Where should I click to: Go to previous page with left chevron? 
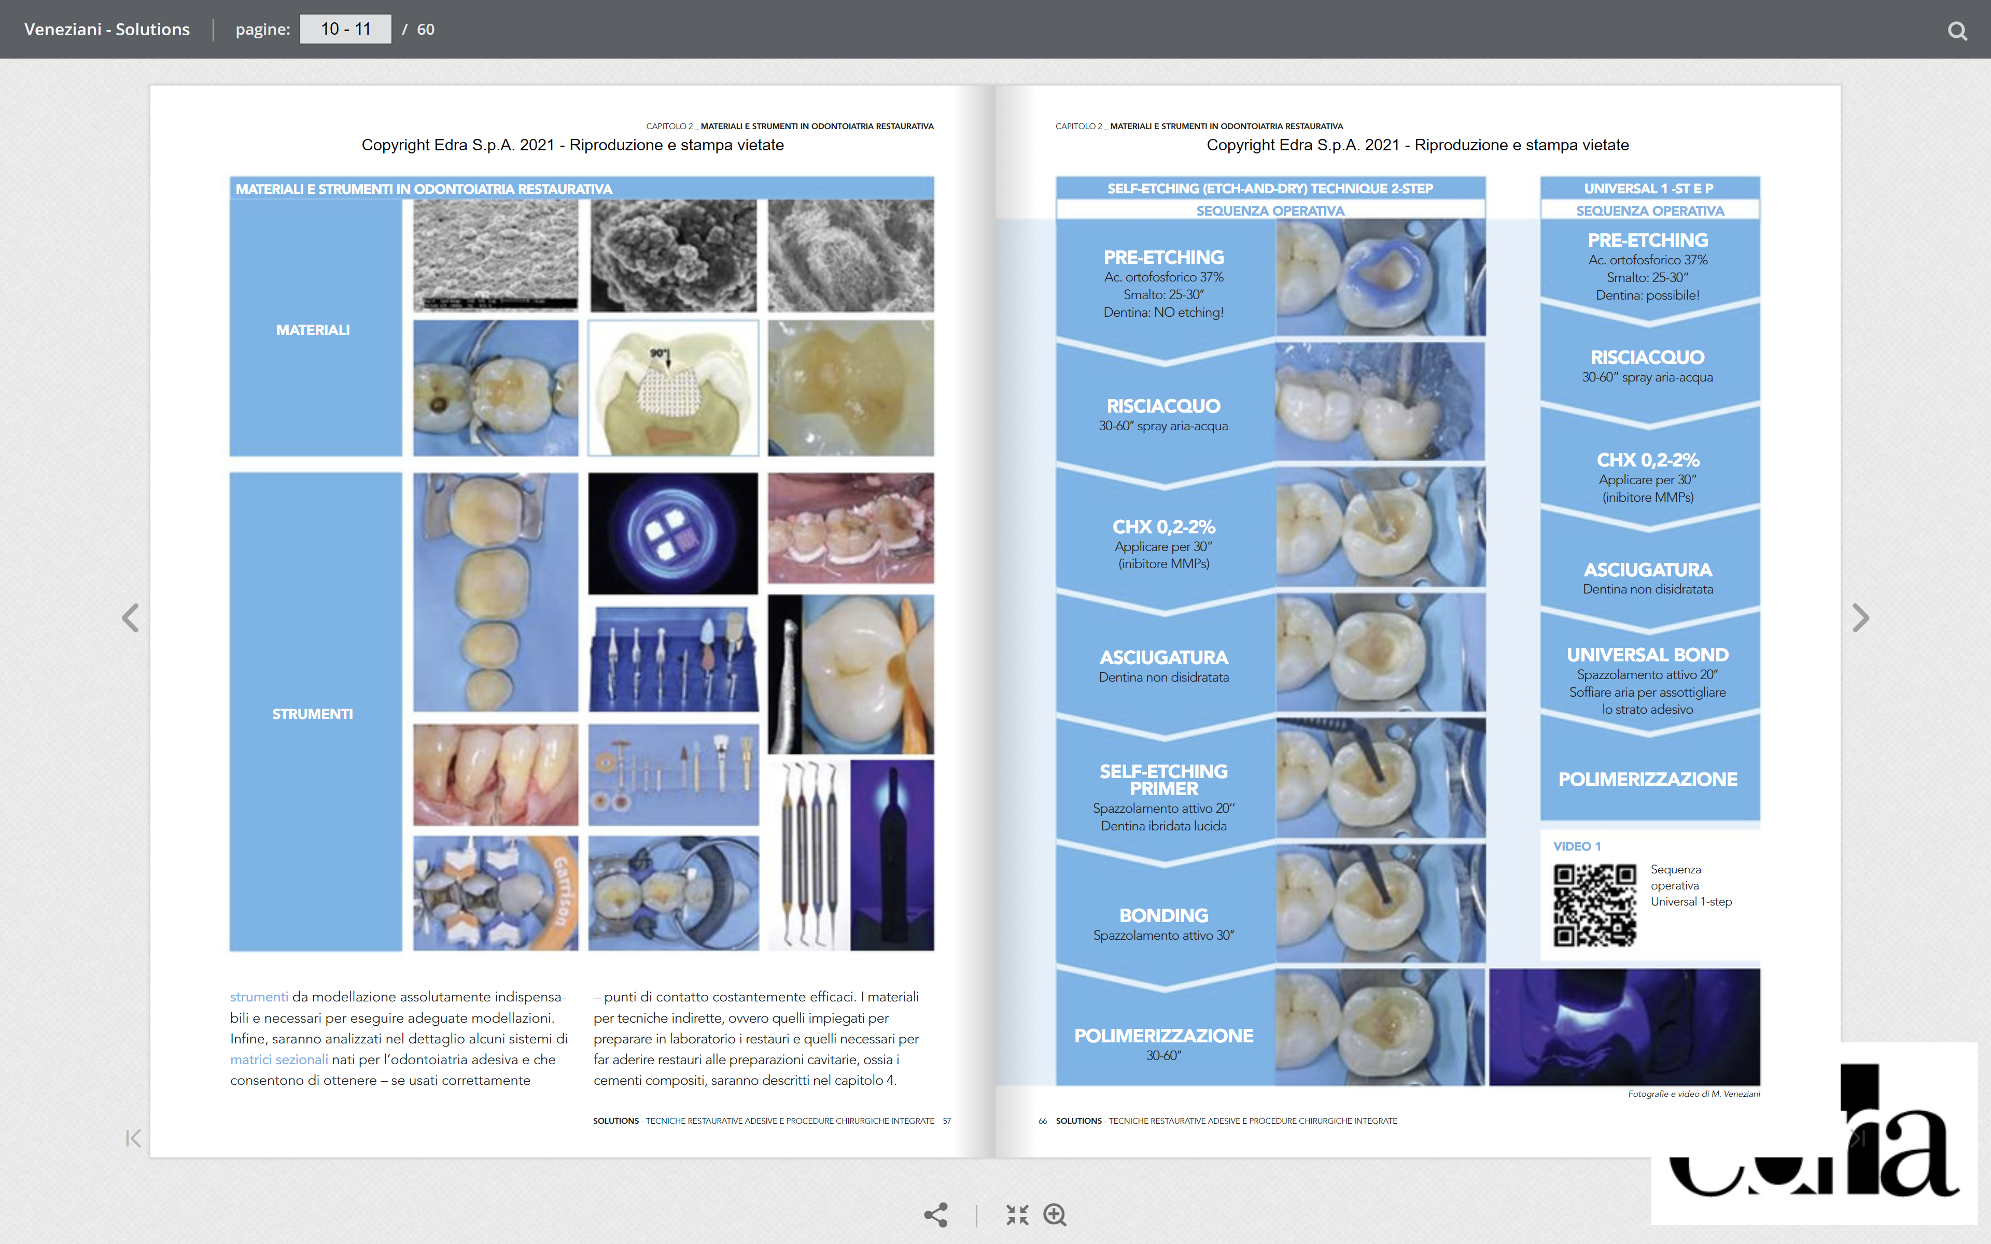130,618
